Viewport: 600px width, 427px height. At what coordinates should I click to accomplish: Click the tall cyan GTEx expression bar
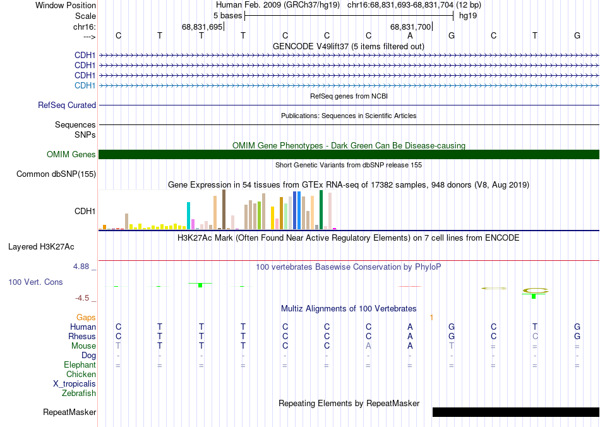pos(189,215)
